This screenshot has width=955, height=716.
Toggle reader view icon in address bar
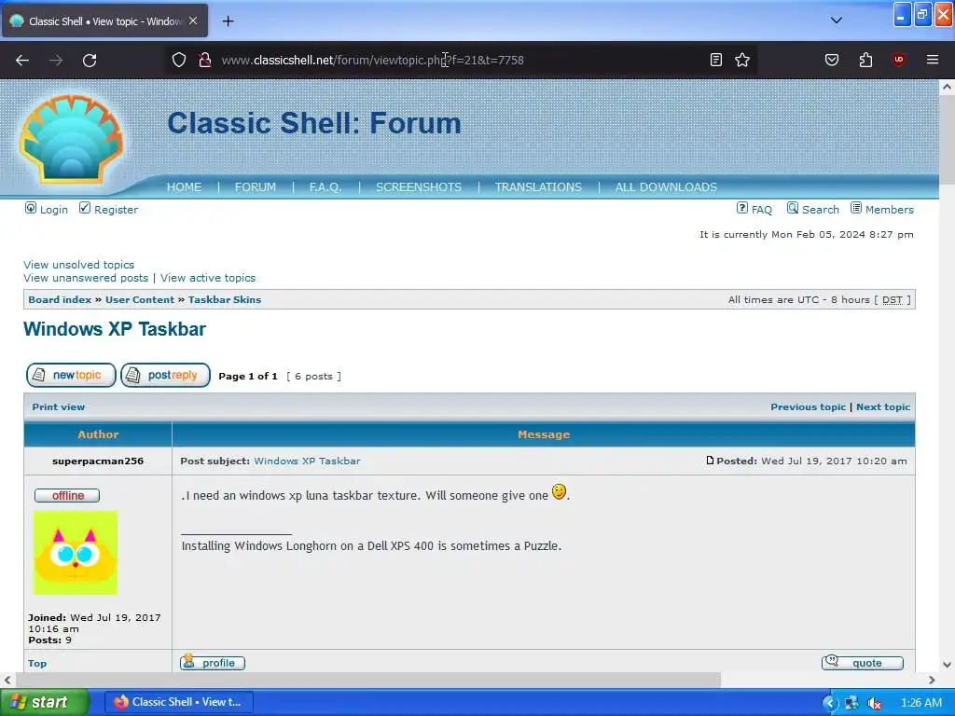pos(716,60)
